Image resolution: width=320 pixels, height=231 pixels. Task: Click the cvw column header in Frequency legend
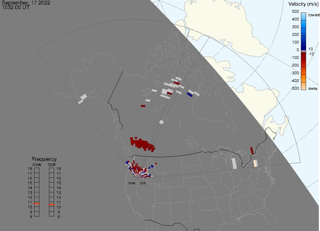tap(37, 164)
